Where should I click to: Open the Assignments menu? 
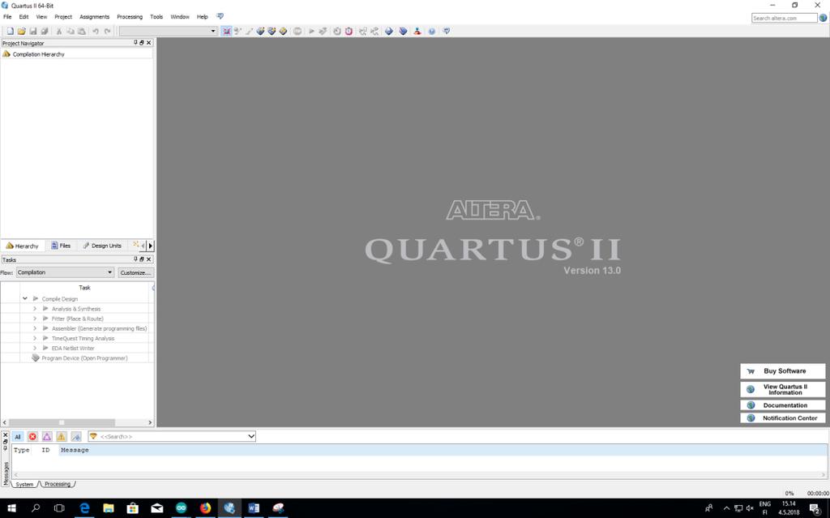[94, 17]
